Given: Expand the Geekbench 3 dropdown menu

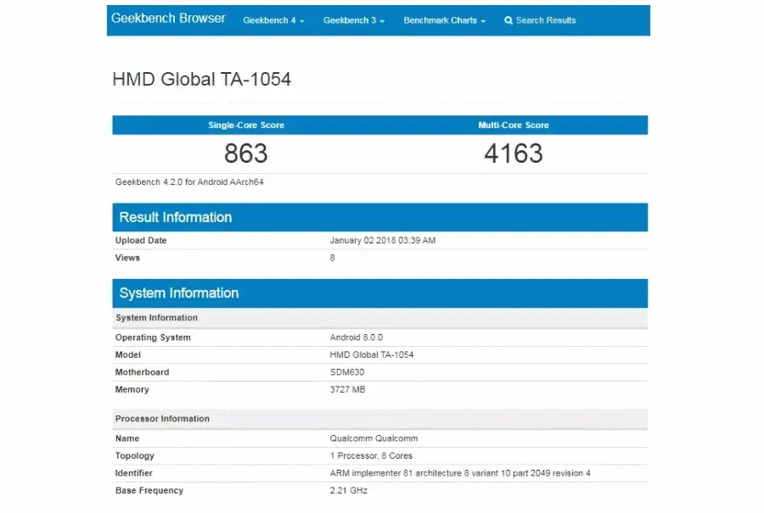Looking at the screenshot, I should (x=354, y=20).
